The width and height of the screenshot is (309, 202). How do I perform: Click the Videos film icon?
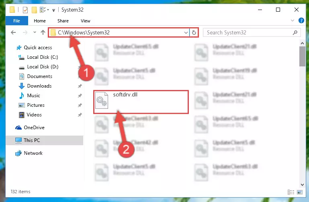[21, 115]
